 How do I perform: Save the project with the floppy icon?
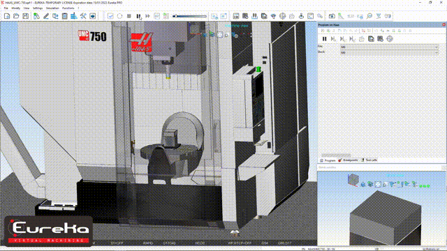coord(26,16)
